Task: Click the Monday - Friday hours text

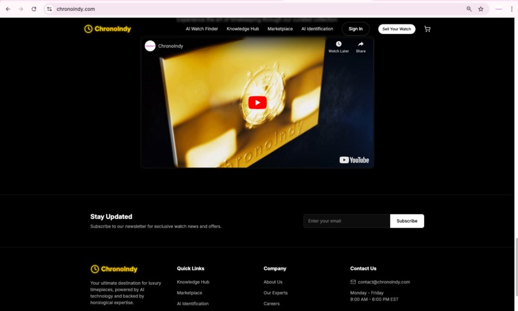Action: tap(367, 293)
